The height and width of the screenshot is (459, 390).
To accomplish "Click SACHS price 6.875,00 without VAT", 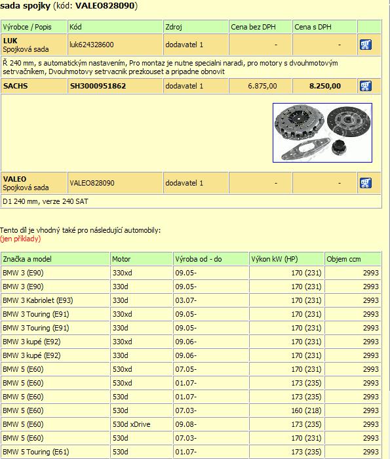I will click(262, 86).
